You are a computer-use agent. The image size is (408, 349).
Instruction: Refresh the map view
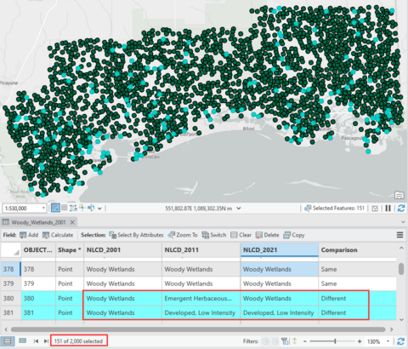tap(401, 209)
